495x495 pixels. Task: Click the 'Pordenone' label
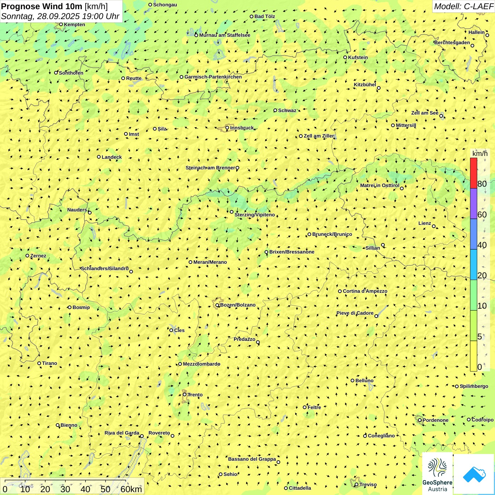[x=436, y=420]
